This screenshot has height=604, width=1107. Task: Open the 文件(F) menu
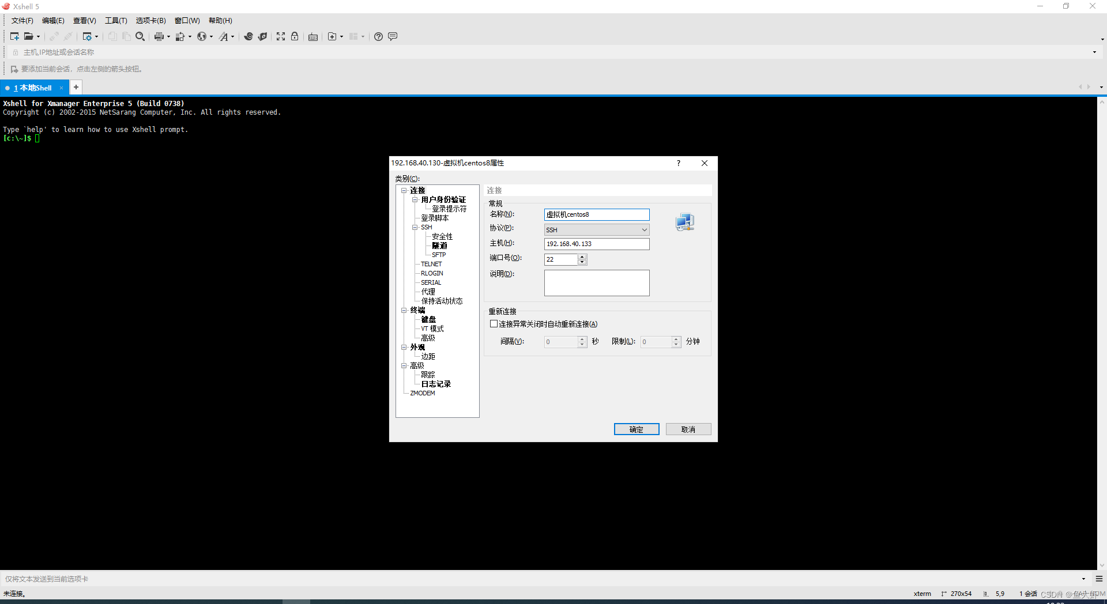pyautogui.click(x=22, y=21)
